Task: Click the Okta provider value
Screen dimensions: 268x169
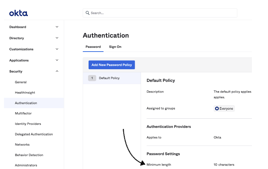Action: coord(217,137)
